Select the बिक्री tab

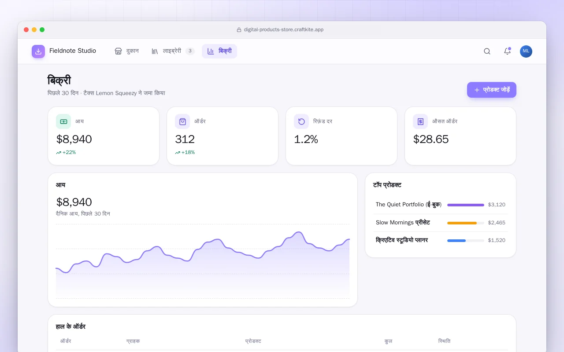coord(219,51)
